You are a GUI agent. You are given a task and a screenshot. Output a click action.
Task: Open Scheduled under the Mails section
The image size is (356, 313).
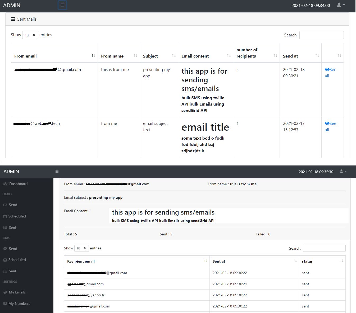click(x=17, y=216)
